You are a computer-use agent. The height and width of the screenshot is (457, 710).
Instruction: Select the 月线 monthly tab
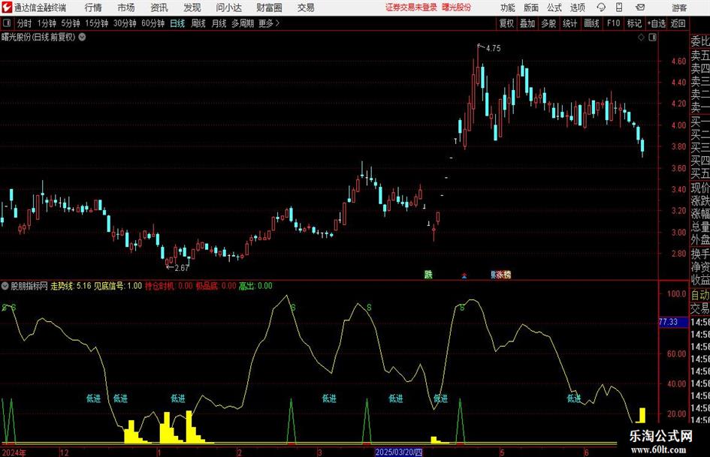pos(219,23)
